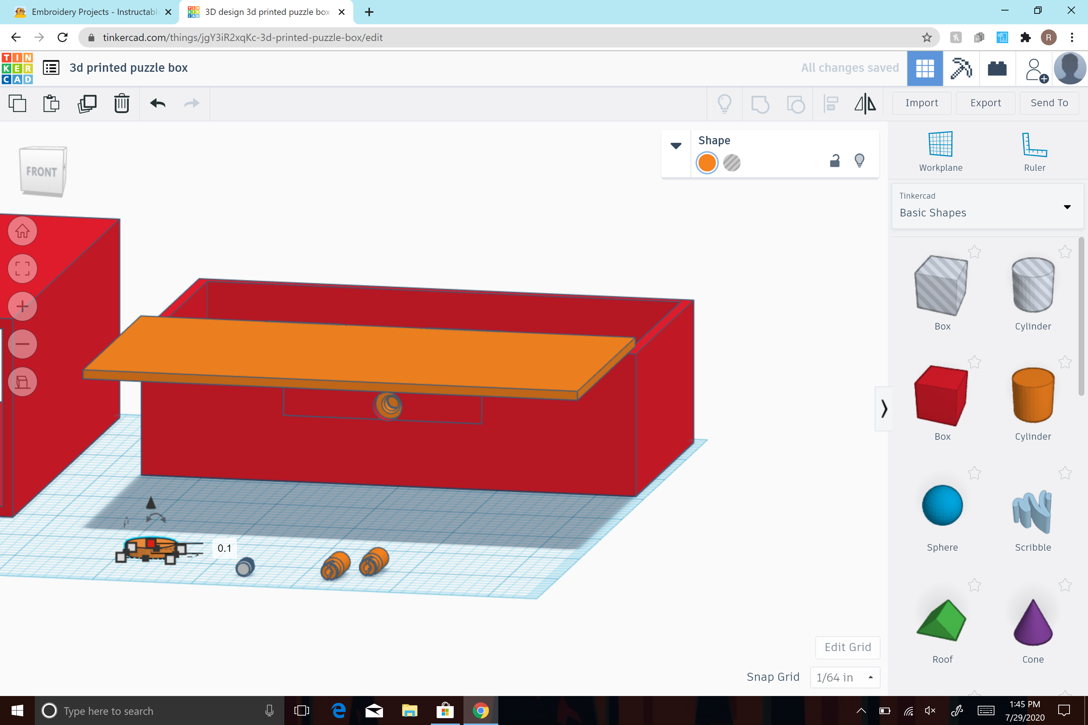Viewport: 1088px width, 725px height.
Task: Fit all in view
Action: 22,269
